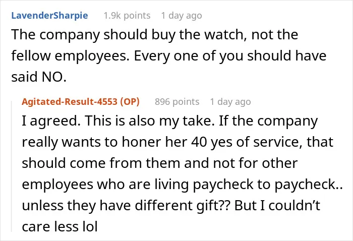353x241 pixels.
Task: Click the 'The company should buy the watch' line
Action: [x=155, y=35]
